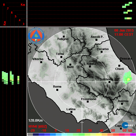Click the 'Foligno' city label
The width and height of the screenshot is (136, 136).
pos(63,39)
